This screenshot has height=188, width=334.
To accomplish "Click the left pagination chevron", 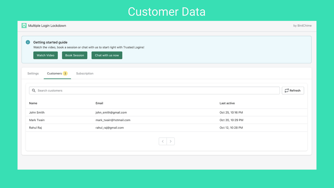I will click(x=163, y=141).
